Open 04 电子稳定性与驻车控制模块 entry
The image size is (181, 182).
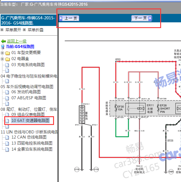pyautogui.click(x=29, y=76)
